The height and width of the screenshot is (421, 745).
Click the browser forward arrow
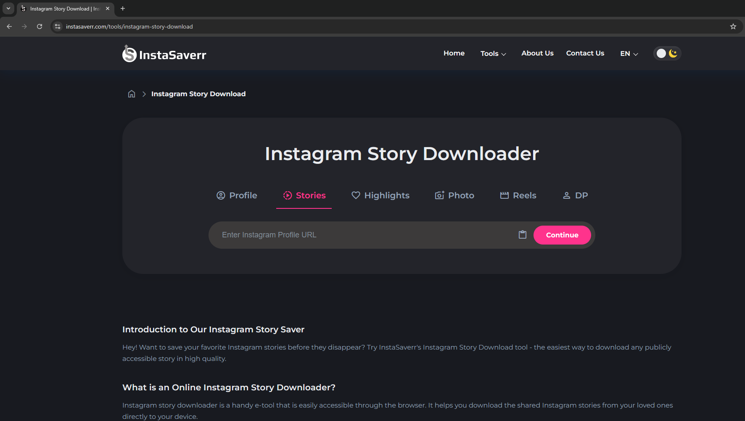(x=24, y=26)
